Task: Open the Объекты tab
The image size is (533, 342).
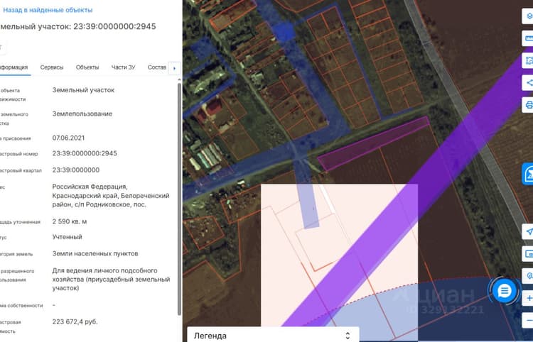Action: (87, 67)
